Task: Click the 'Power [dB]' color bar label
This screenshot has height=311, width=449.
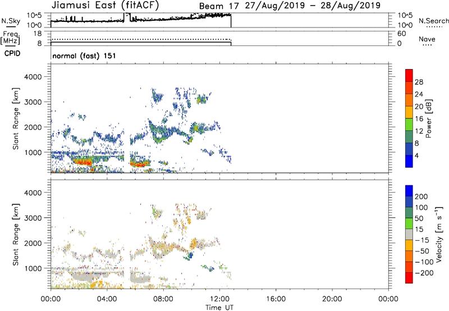Action: [429, 118]
